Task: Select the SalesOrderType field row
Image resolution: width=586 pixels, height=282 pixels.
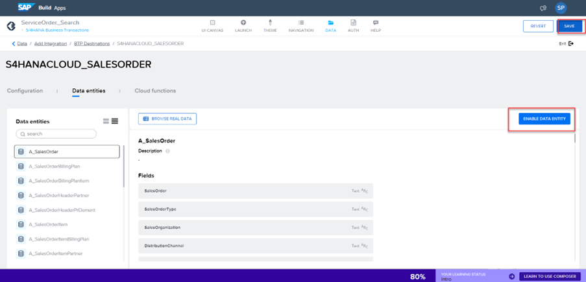Action: [256, 209]
